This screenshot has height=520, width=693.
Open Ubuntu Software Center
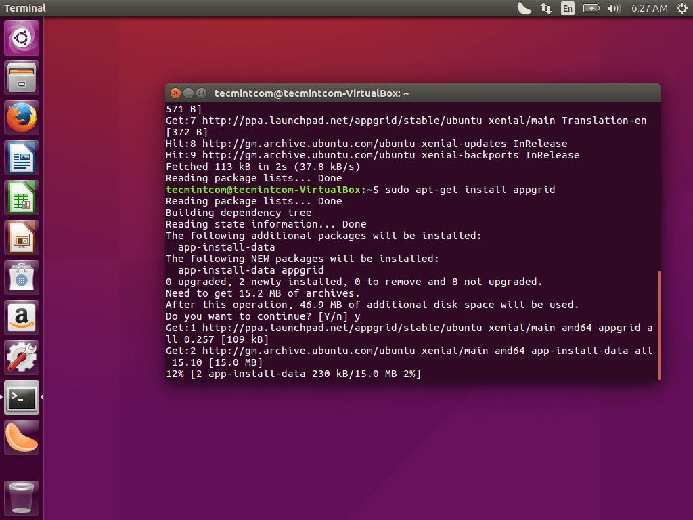21,277
